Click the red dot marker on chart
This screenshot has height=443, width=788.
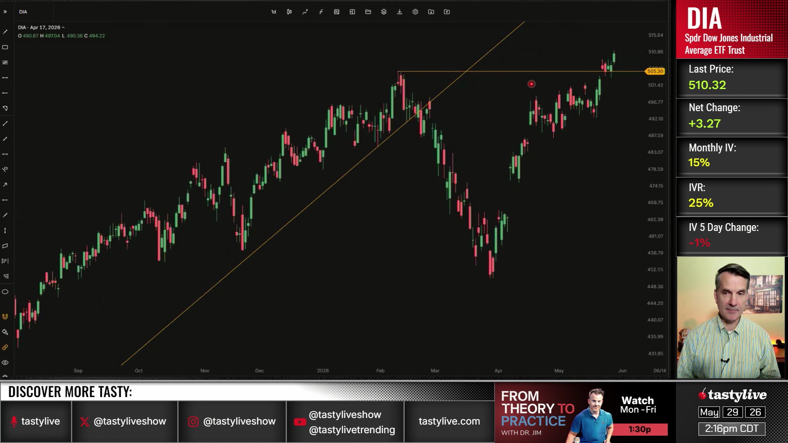pos(531,84)
